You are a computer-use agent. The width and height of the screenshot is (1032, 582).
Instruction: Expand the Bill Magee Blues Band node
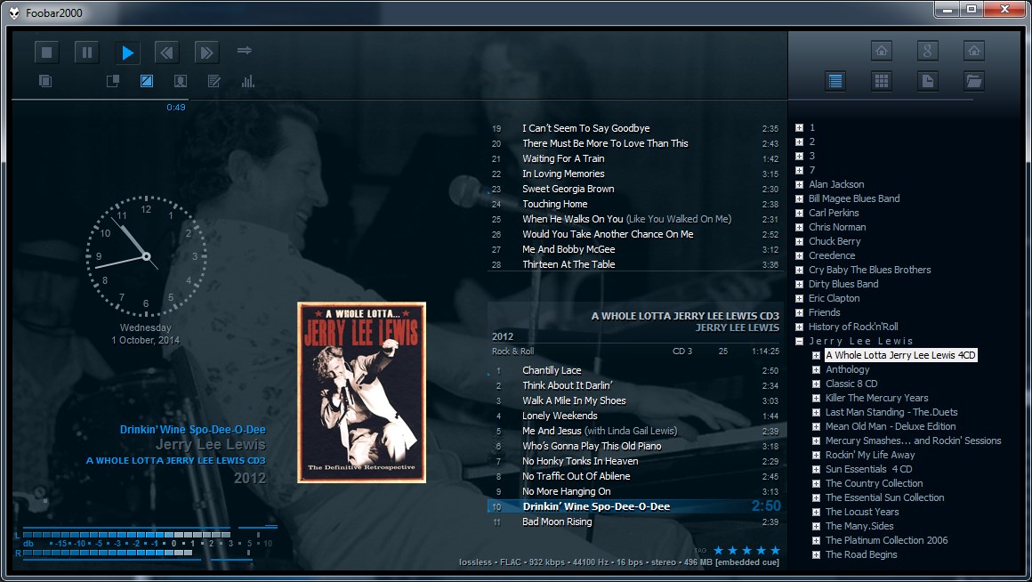[x=799, y=198]
